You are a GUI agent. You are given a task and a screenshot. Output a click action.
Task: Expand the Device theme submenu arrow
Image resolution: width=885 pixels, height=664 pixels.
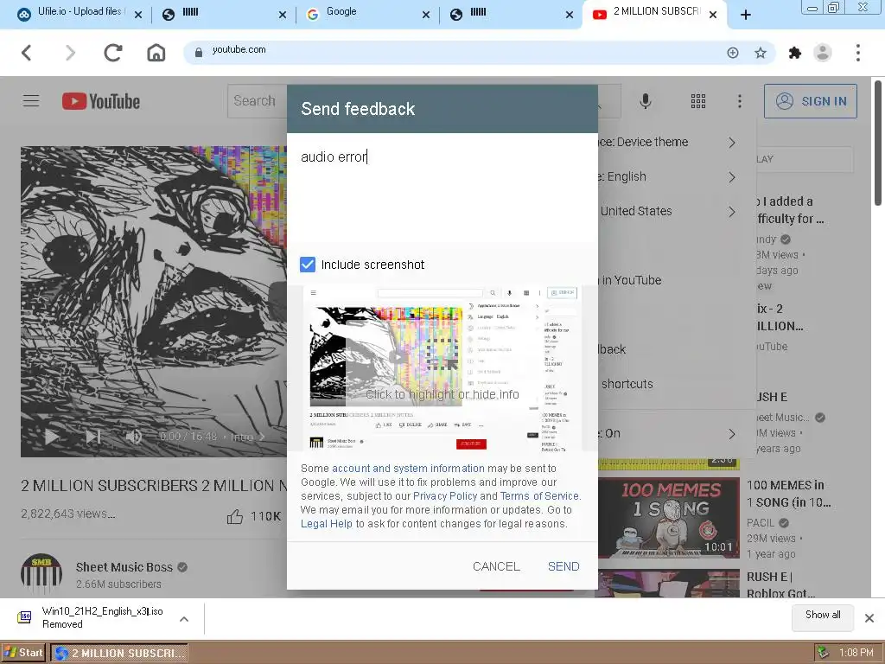(731, 143)
